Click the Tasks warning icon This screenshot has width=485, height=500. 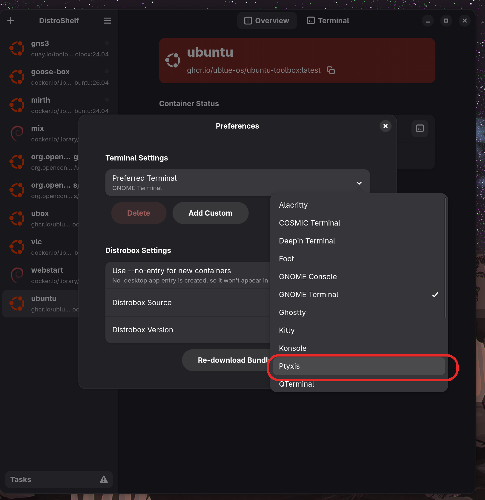click(104, 479)
